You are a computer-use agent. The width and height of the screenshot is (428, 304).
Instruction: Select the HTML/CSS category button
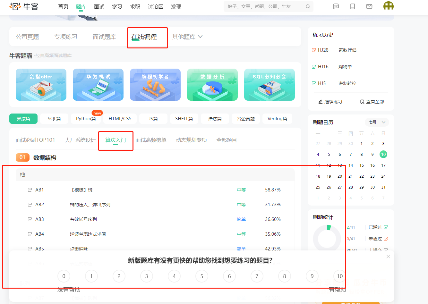(120, 119)
